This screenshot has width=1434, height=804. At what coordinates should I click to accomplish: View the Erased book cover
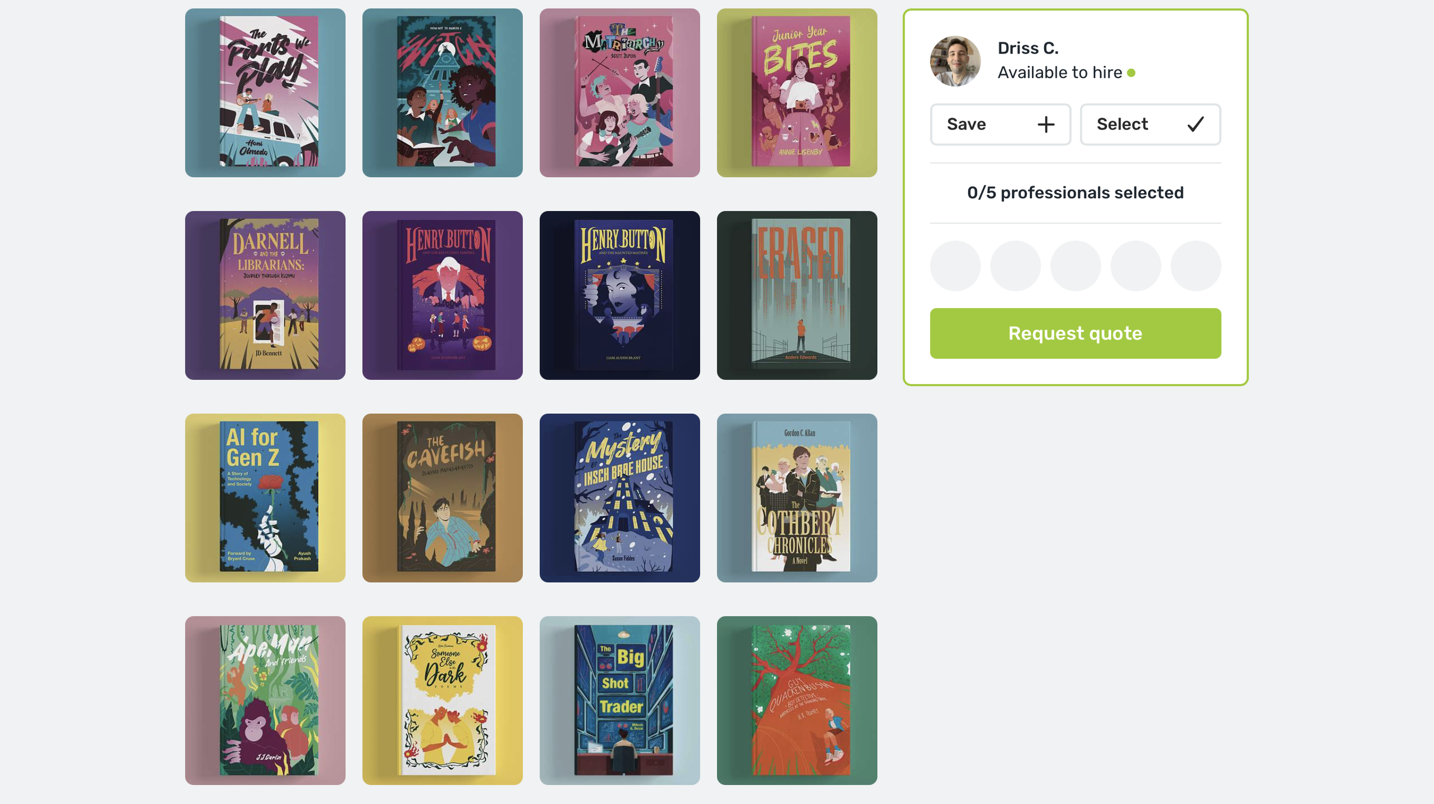coord(797,295)
